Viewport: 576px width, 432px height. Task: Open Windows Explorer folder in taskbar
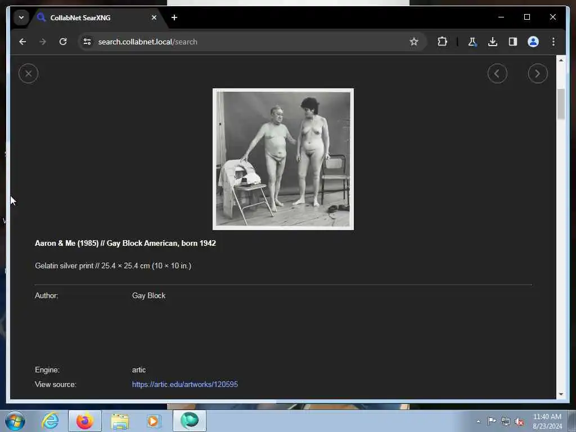click(120, 421)
